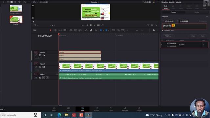210x118 pixels.
Task: Click the Add New caption button
Action: click(168, 36)
